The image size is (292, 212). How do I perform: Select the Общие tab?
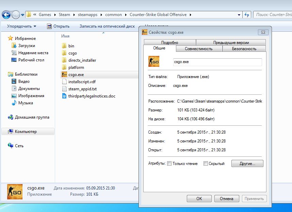[159, 48]
